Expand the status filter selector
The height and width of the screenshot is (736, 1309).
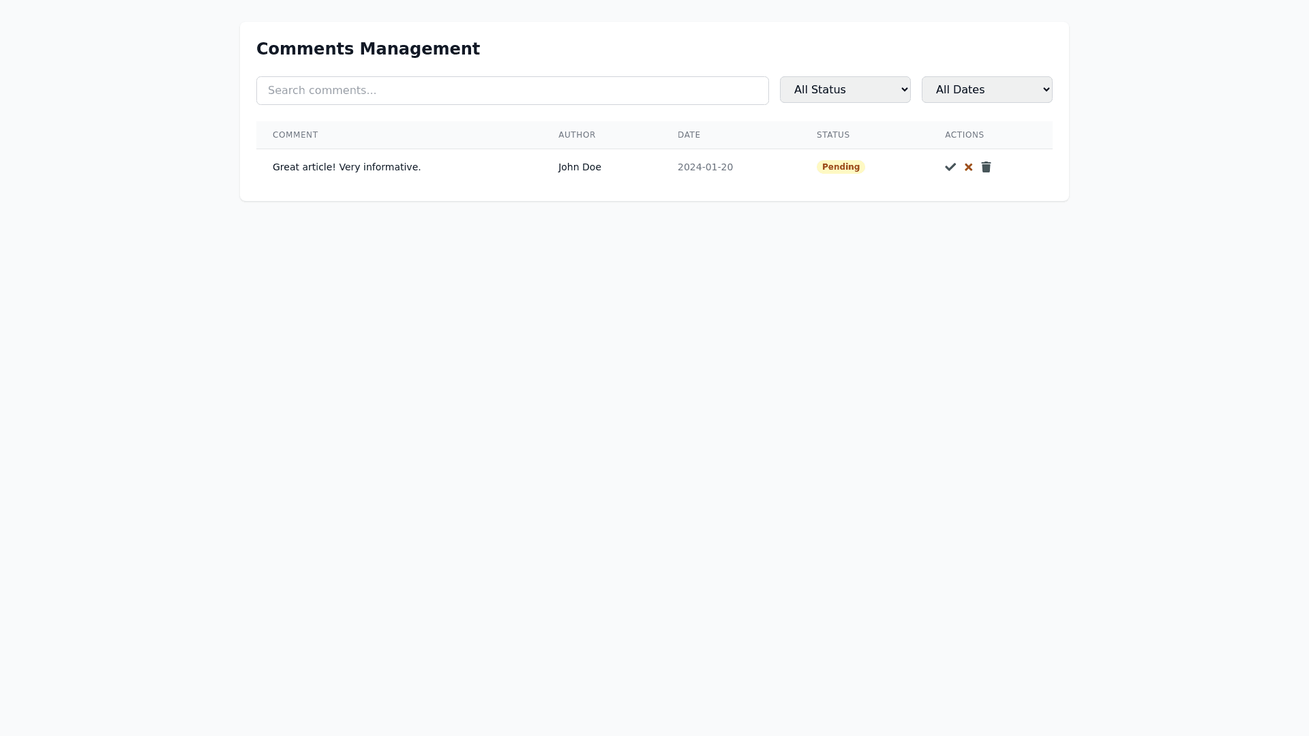tap(845, 89)
